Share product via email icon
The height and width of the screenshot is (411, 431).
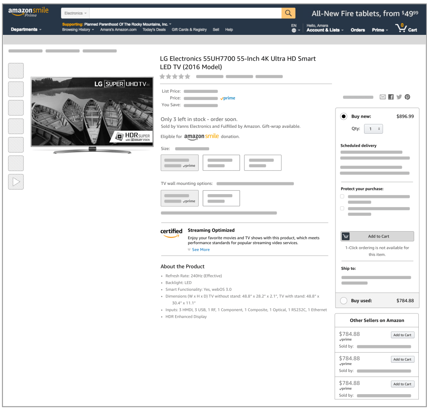pyautogui.click(x=383, y=97)
